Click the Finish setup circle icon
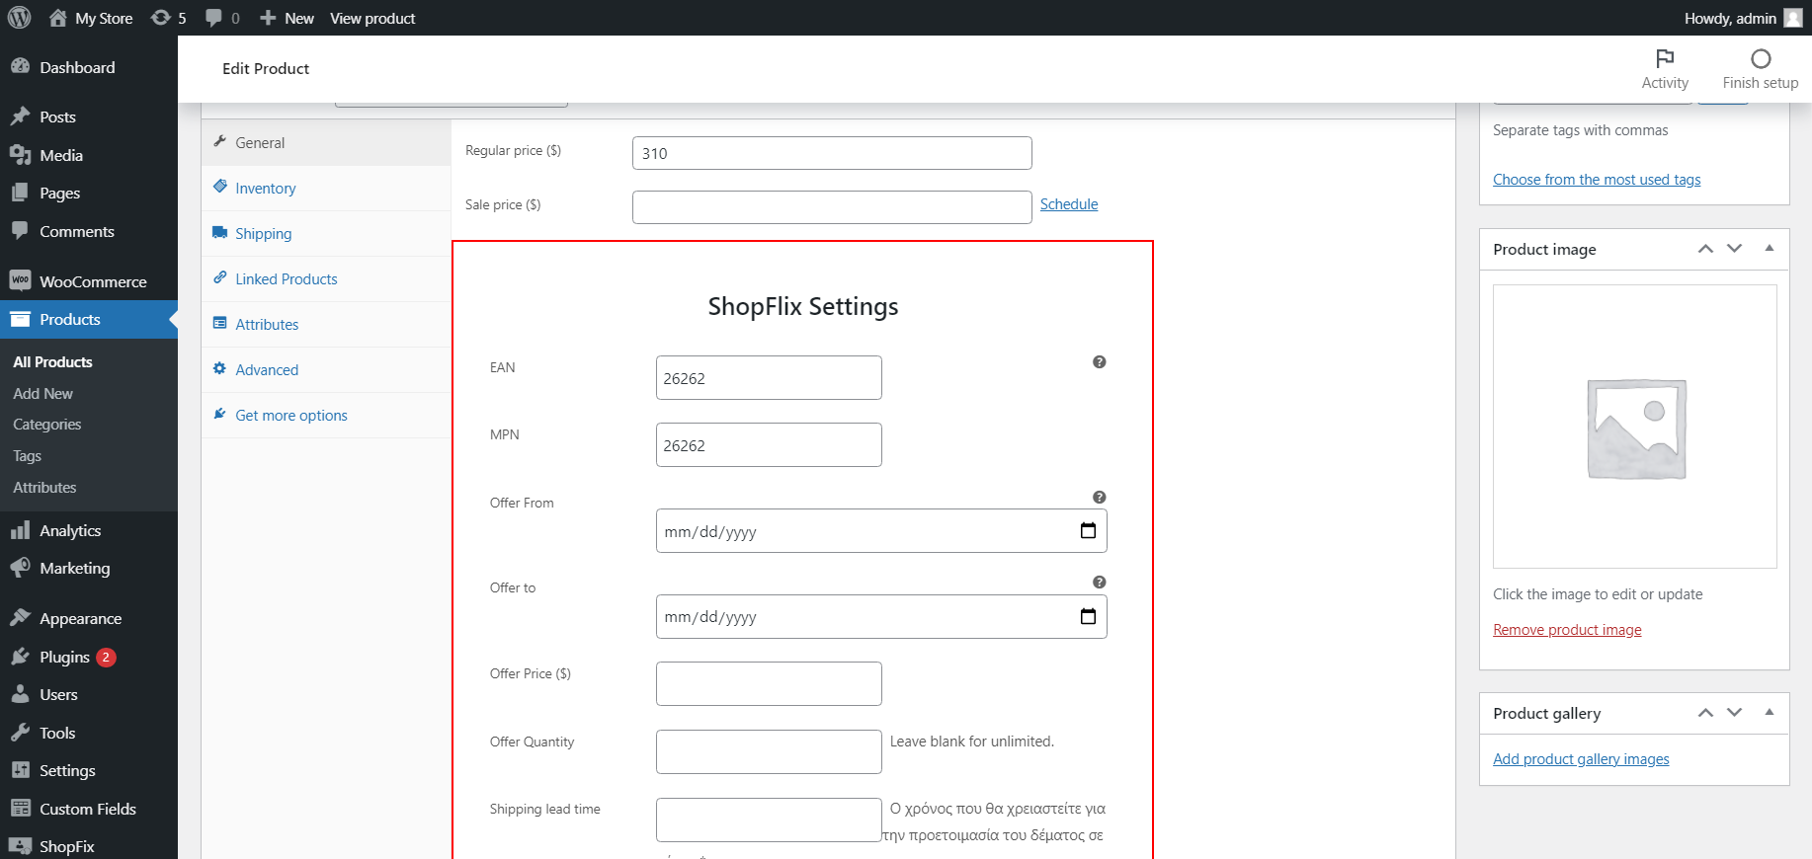Viewport: 1812px width, 859px height. pyautogui.click(x=1761, y=59)
